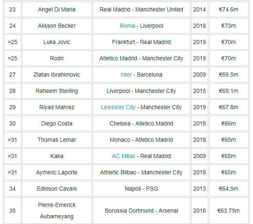
Task: Click the Alisson Becker player cell
Action: [x=57, y=26]
